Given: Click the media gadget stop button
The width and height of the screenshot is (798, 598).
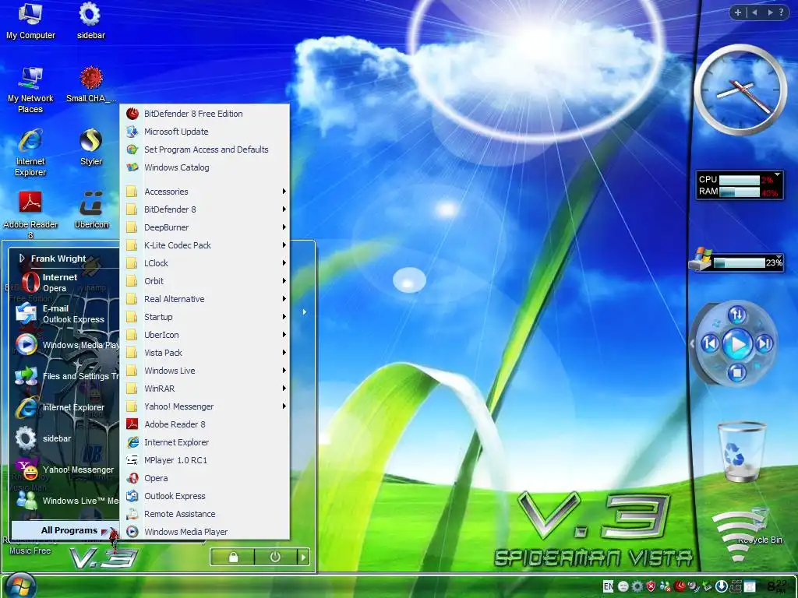Looking at the screenshot, I should (x=736, y=373).
